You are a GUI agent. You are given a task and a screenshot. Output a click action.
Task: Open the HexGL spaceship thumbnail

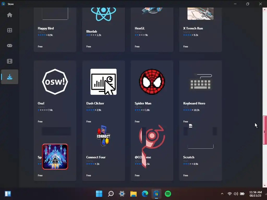click(x=152, y=10)
